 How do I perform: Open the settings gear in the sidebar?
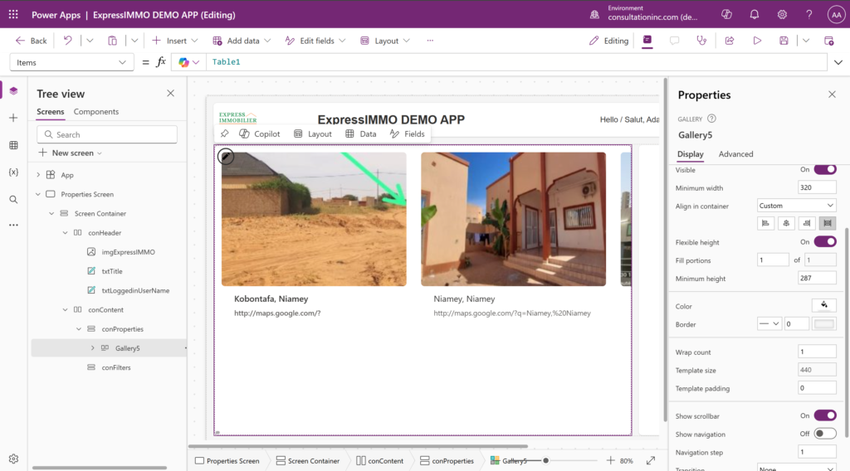coord(13,459)
